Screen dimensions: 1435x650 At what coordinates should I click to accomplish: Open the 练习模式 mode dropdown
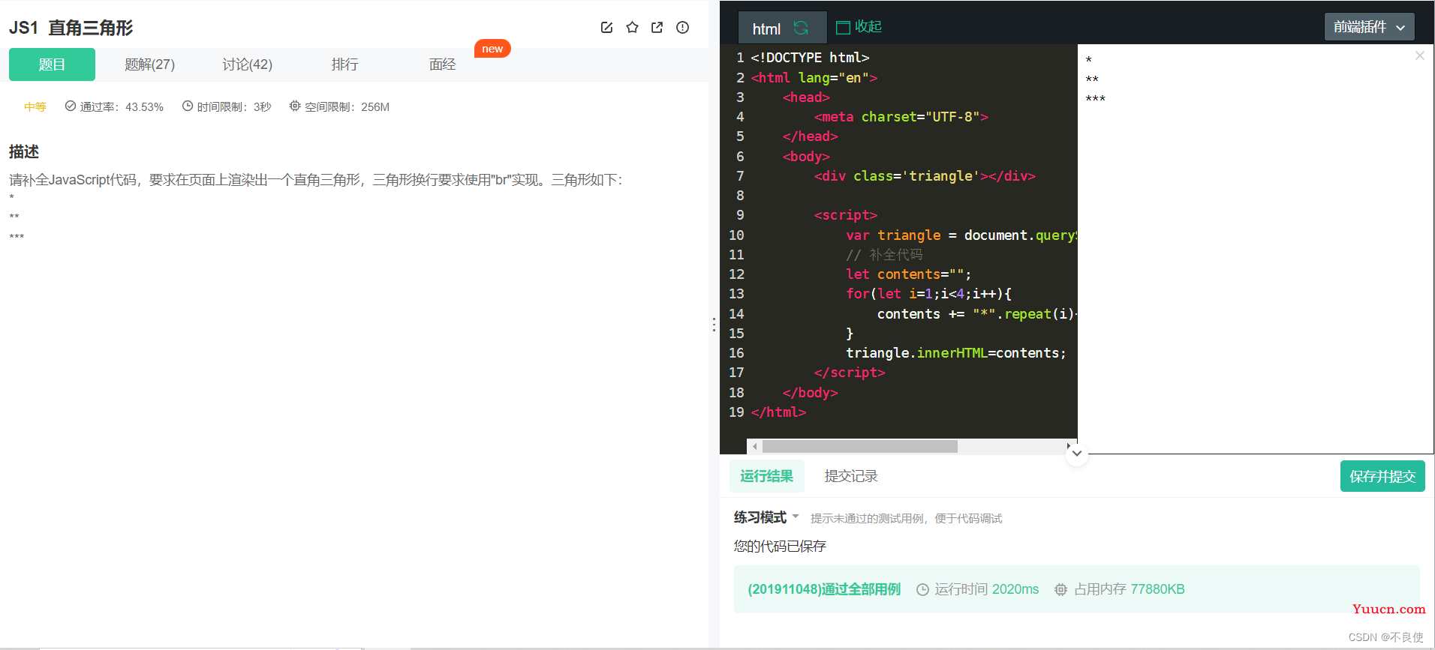click(766, 517)
